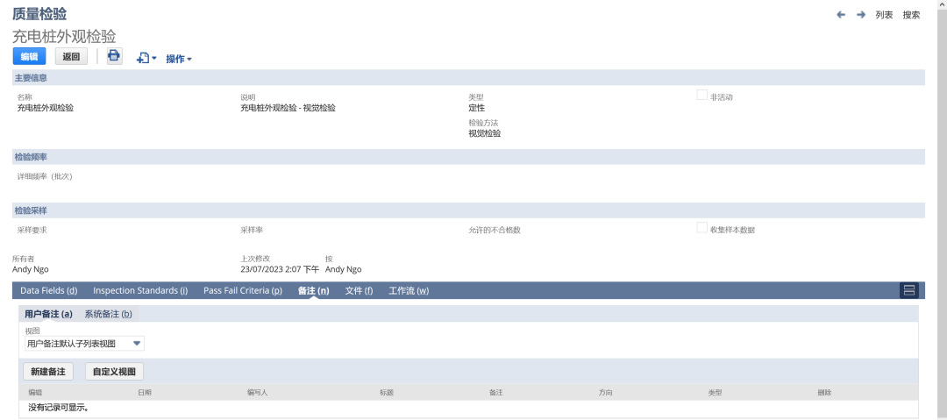Click the 检验采样 section header
Screen dimensions: 947x420
coord(468,211)
